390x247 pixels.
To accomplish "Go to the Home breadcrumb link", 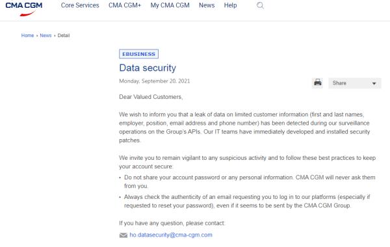I will point(27,35).
